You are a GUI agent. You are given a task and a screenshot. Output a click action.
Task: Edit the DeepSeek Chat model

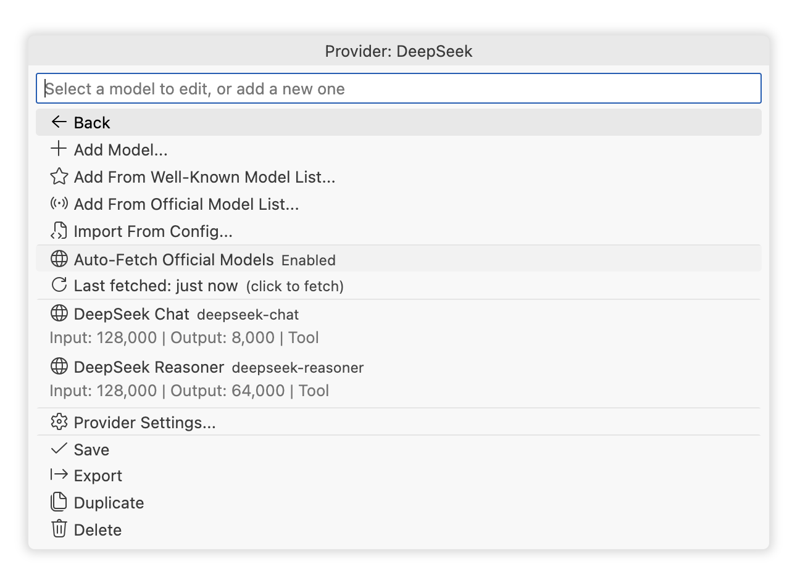click(x=399, y=326)
